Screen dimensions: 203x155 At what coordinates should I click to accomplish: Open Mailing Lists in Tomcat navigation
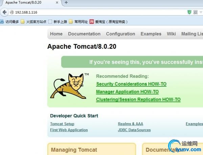click(192, 34)
